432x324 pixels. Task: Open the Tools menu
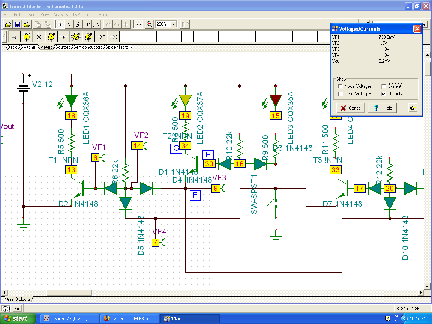click(90, 15)
